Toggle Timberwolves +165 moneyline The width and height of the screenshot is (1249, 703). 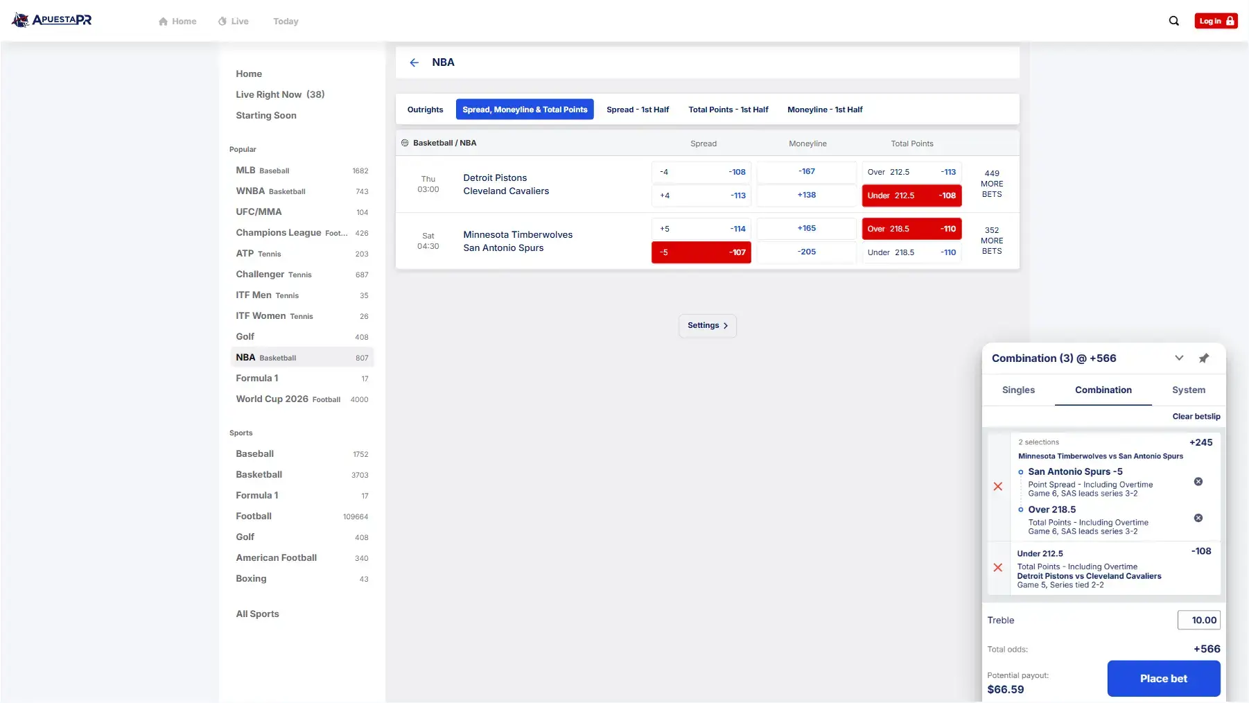(807, 229)
